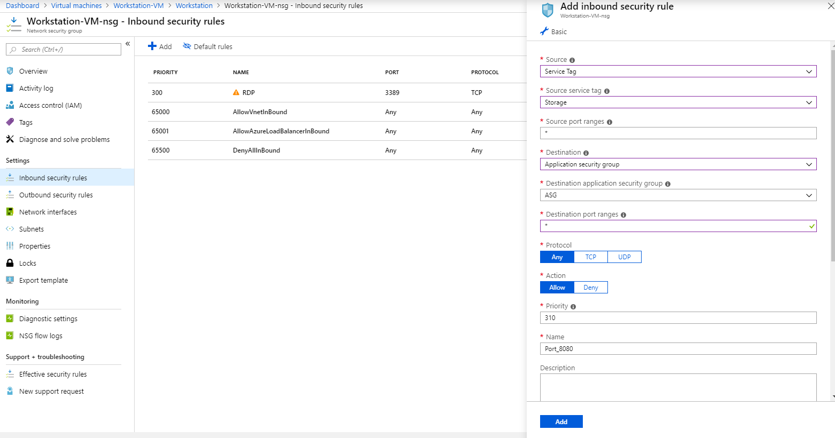Open the Destination application security group dropdown
This screenshot has width=835, height=438.
click(x=677, y=195)
